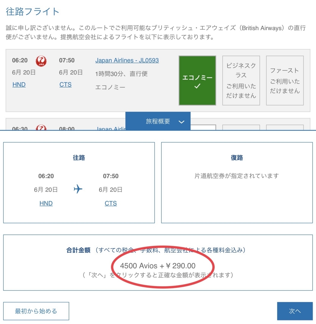Select the 往路 outbound summary panel
The image size is (316, 324).
coord(78,182)
